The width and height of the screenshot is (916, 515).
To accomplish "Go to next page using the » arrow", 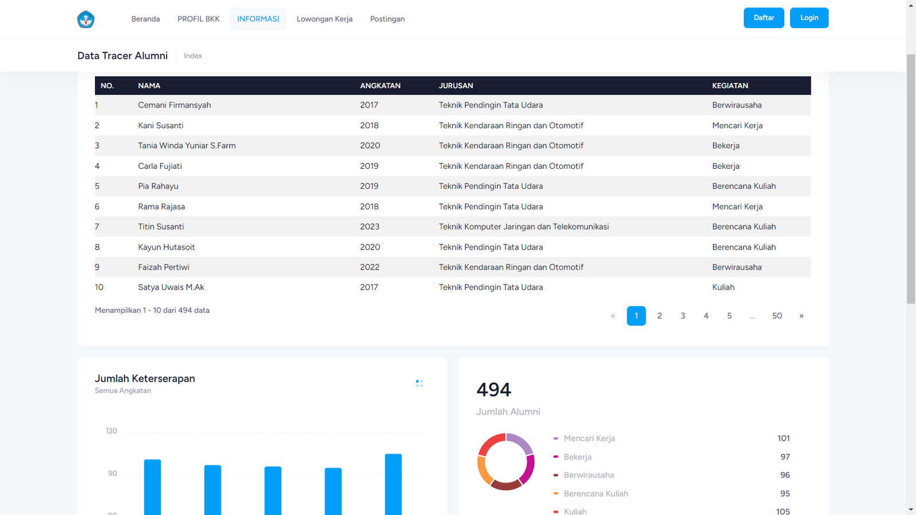I will (801, 316).
